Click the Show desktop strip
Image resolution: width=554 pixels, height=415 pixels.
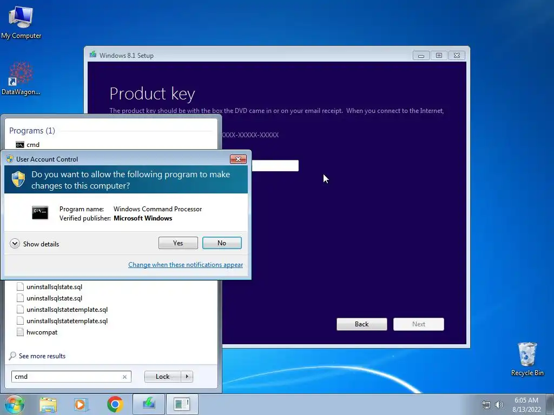click(550, 404)
